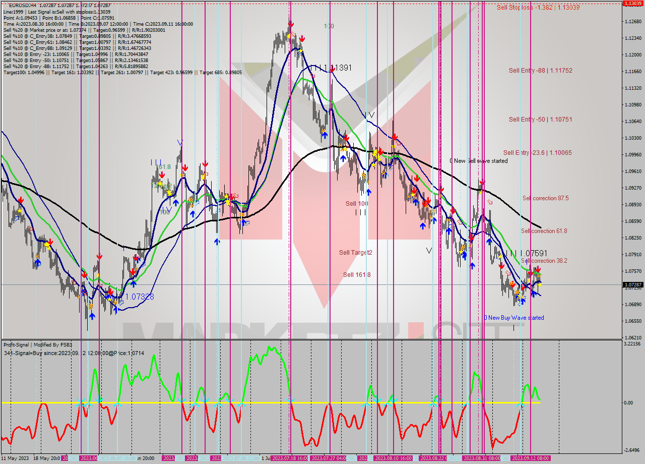Select the '0 New Sell wave started' annotation
The height and width of the screenshot is (464, 645).
479,161
